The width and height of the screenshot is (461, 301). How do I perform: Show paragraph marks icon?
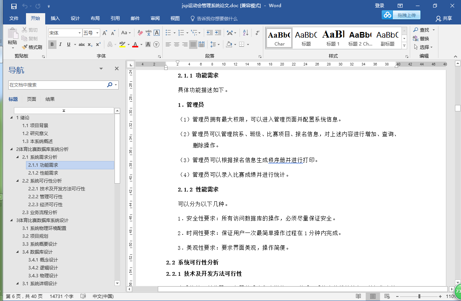pos(257,33)
